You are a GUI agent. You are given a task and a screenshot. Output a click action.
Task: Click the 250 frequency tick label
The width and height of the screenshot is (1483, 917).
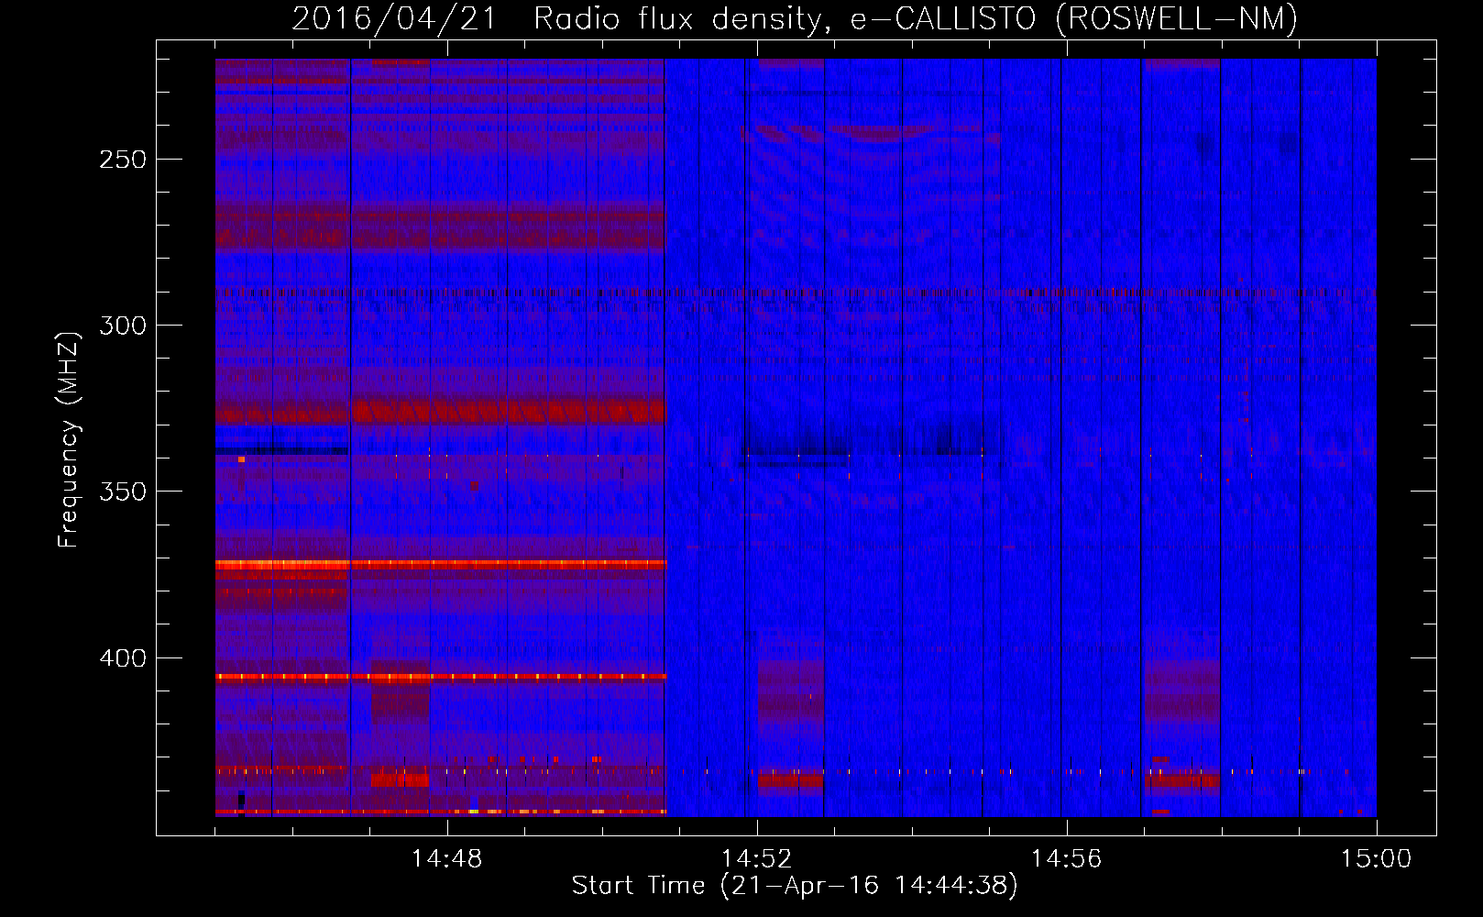pyautogui.click(x=123, y=160)
